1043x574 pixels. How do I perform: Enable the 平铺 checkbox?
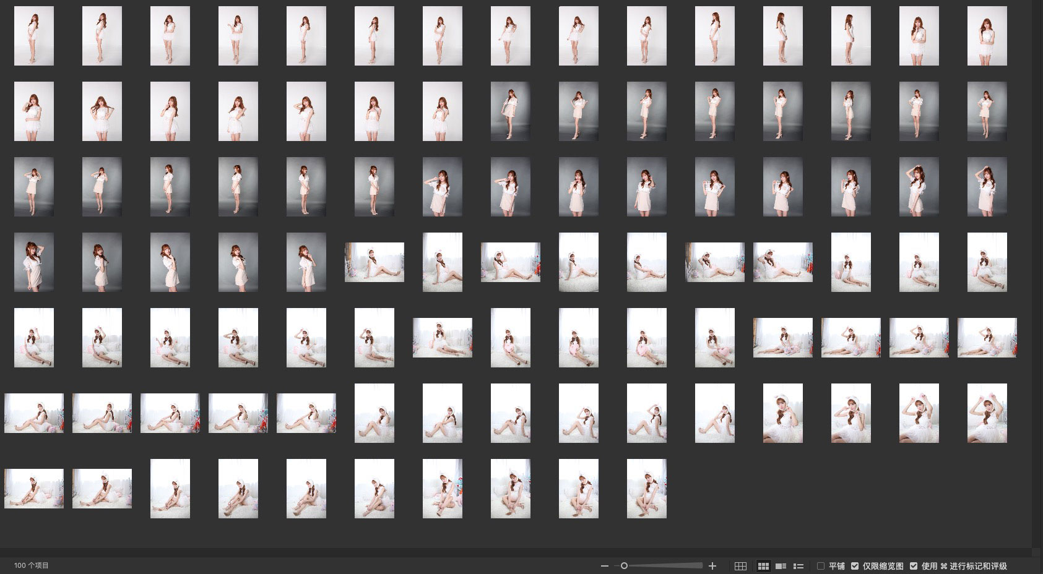821,566
